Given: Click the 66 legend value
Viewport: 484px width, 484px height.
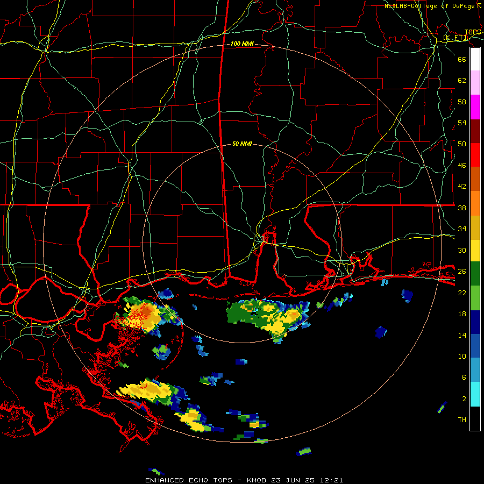Looking at the screenshot, I should click(462, 59).
